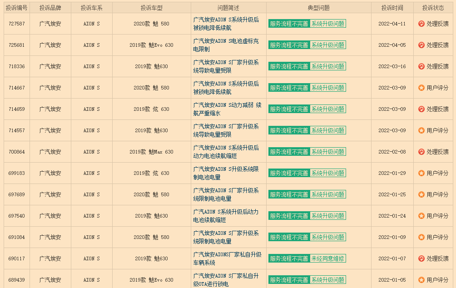
Task: Click the star rating icon in row 689439
Action: pyautogui.click(x=421, y=280)
